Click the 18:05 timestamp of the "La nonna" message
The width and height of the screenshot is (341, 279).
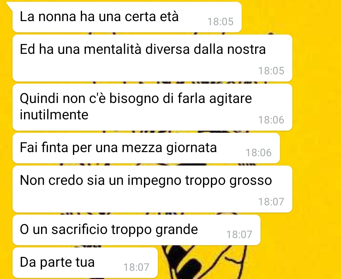[x=220, y=22]
